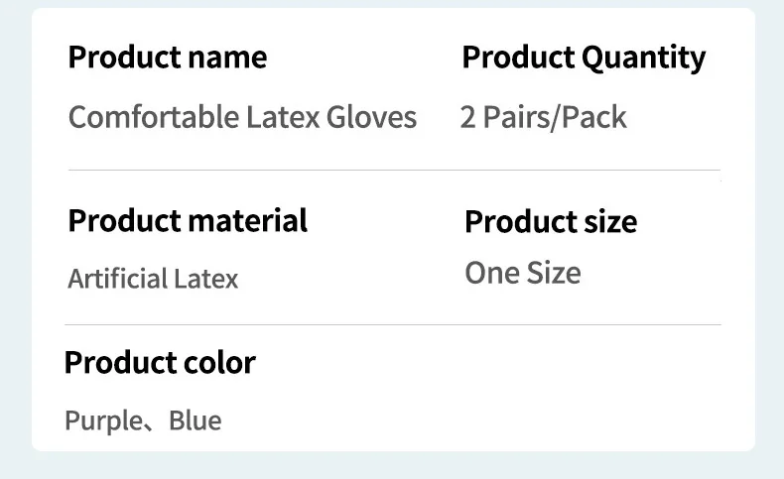Click the word "Comfortable" in product name
784x479 pixels.
(x=154, y=118)
